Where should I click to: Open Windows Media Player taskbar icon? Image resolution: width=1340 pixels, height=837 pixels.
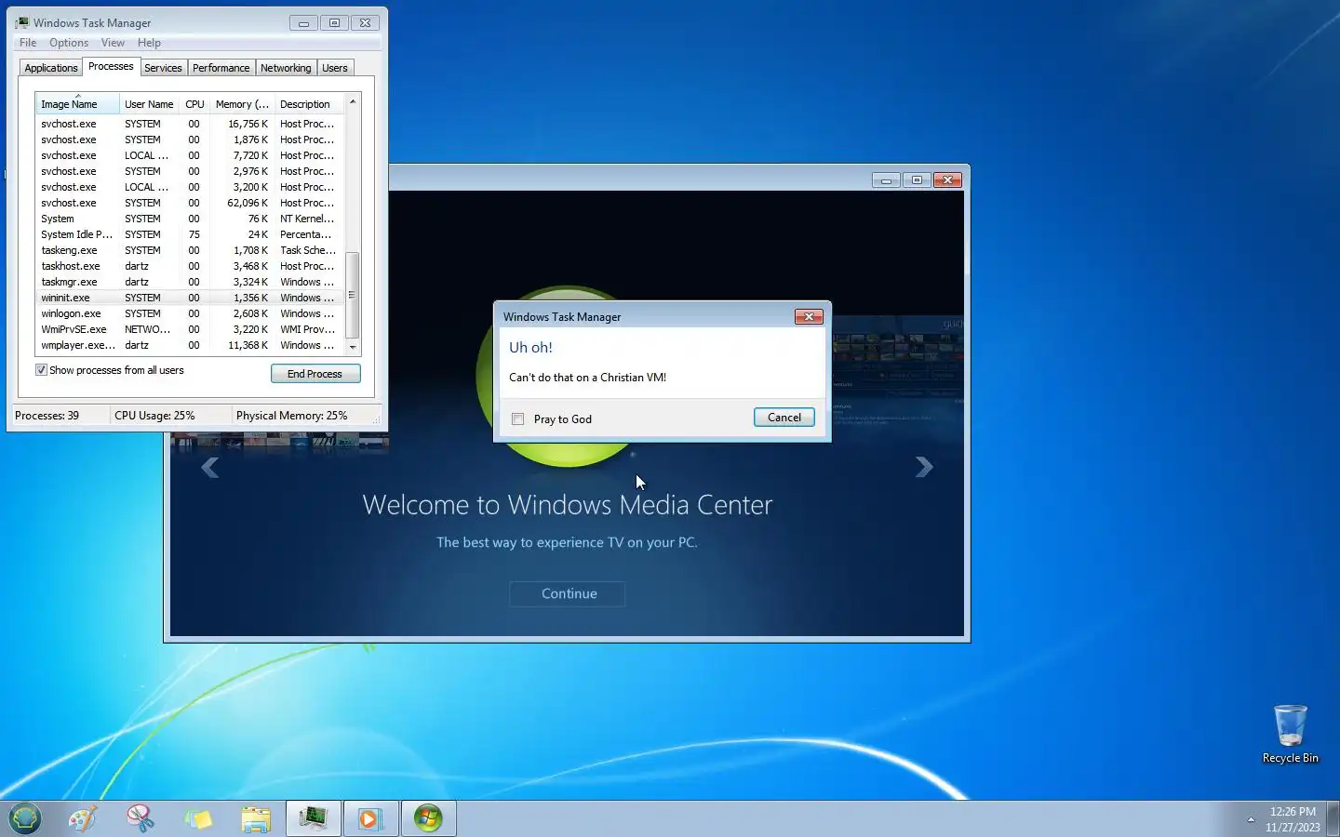point(371,818)
